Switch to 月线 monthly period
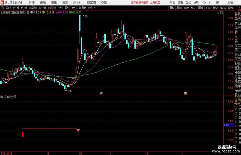Image resolution: width=241 pixels, height=155 pixels. point(74,8)
